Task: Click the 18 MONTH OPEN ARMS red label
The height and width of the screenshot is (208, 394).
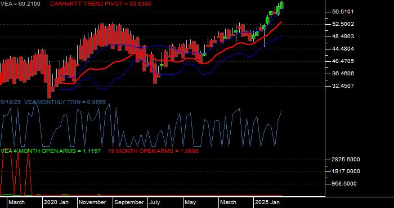Action: [153, 151]
